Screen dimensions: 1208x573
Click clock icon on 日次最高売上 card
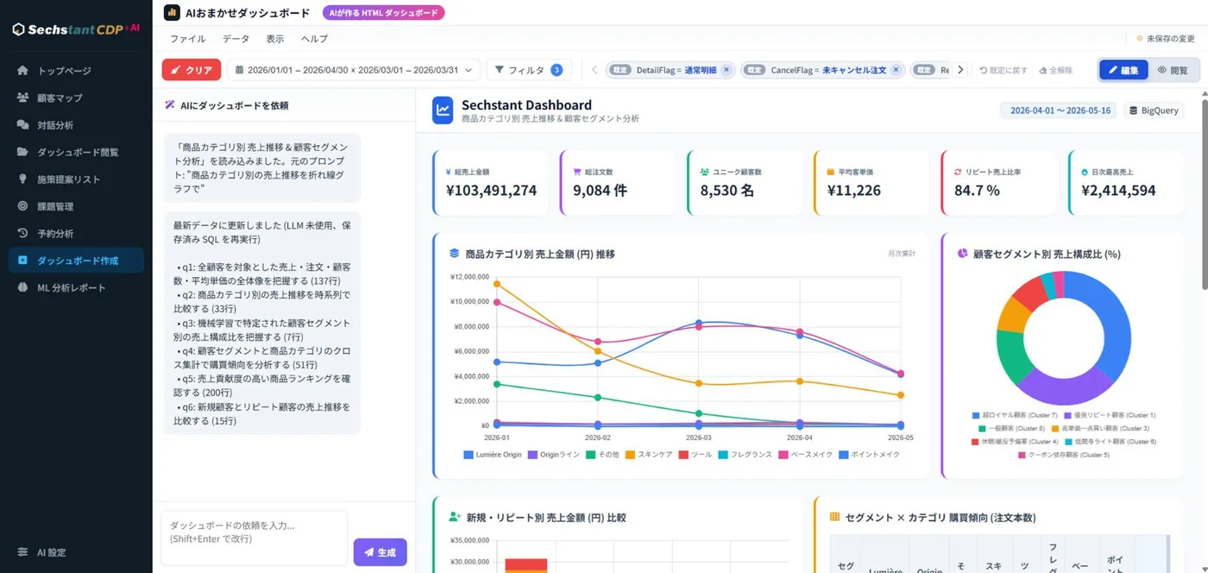click(1085, 172)
